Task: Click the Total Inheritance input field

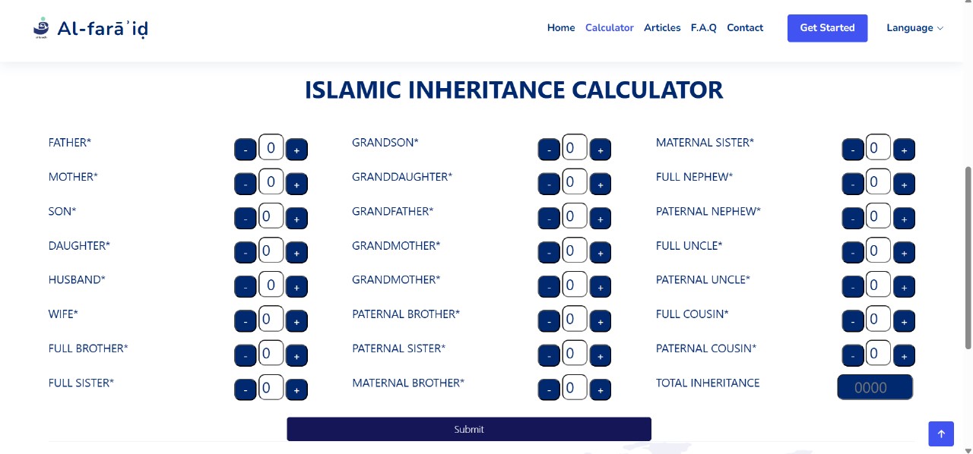Action: click(x=874, y=387)
